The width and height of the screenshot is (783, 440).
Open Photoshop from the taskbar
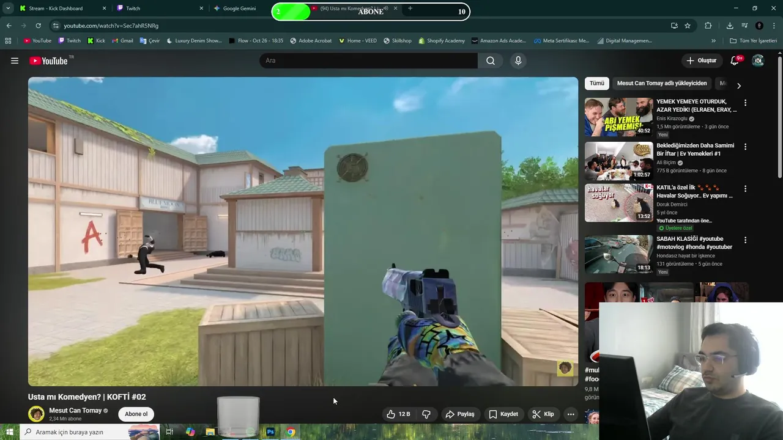click(270, 432)
